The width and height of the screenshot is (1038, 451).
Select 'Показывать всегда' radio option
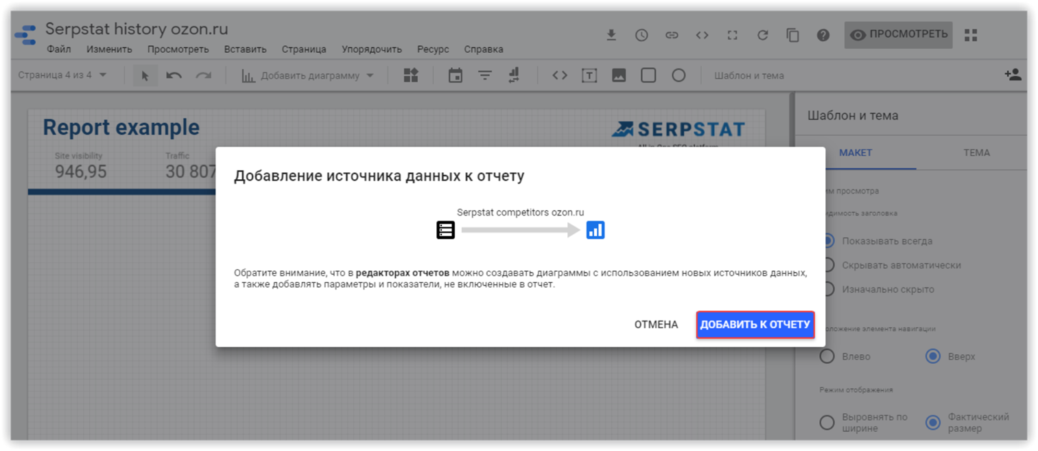click(828, 241)
